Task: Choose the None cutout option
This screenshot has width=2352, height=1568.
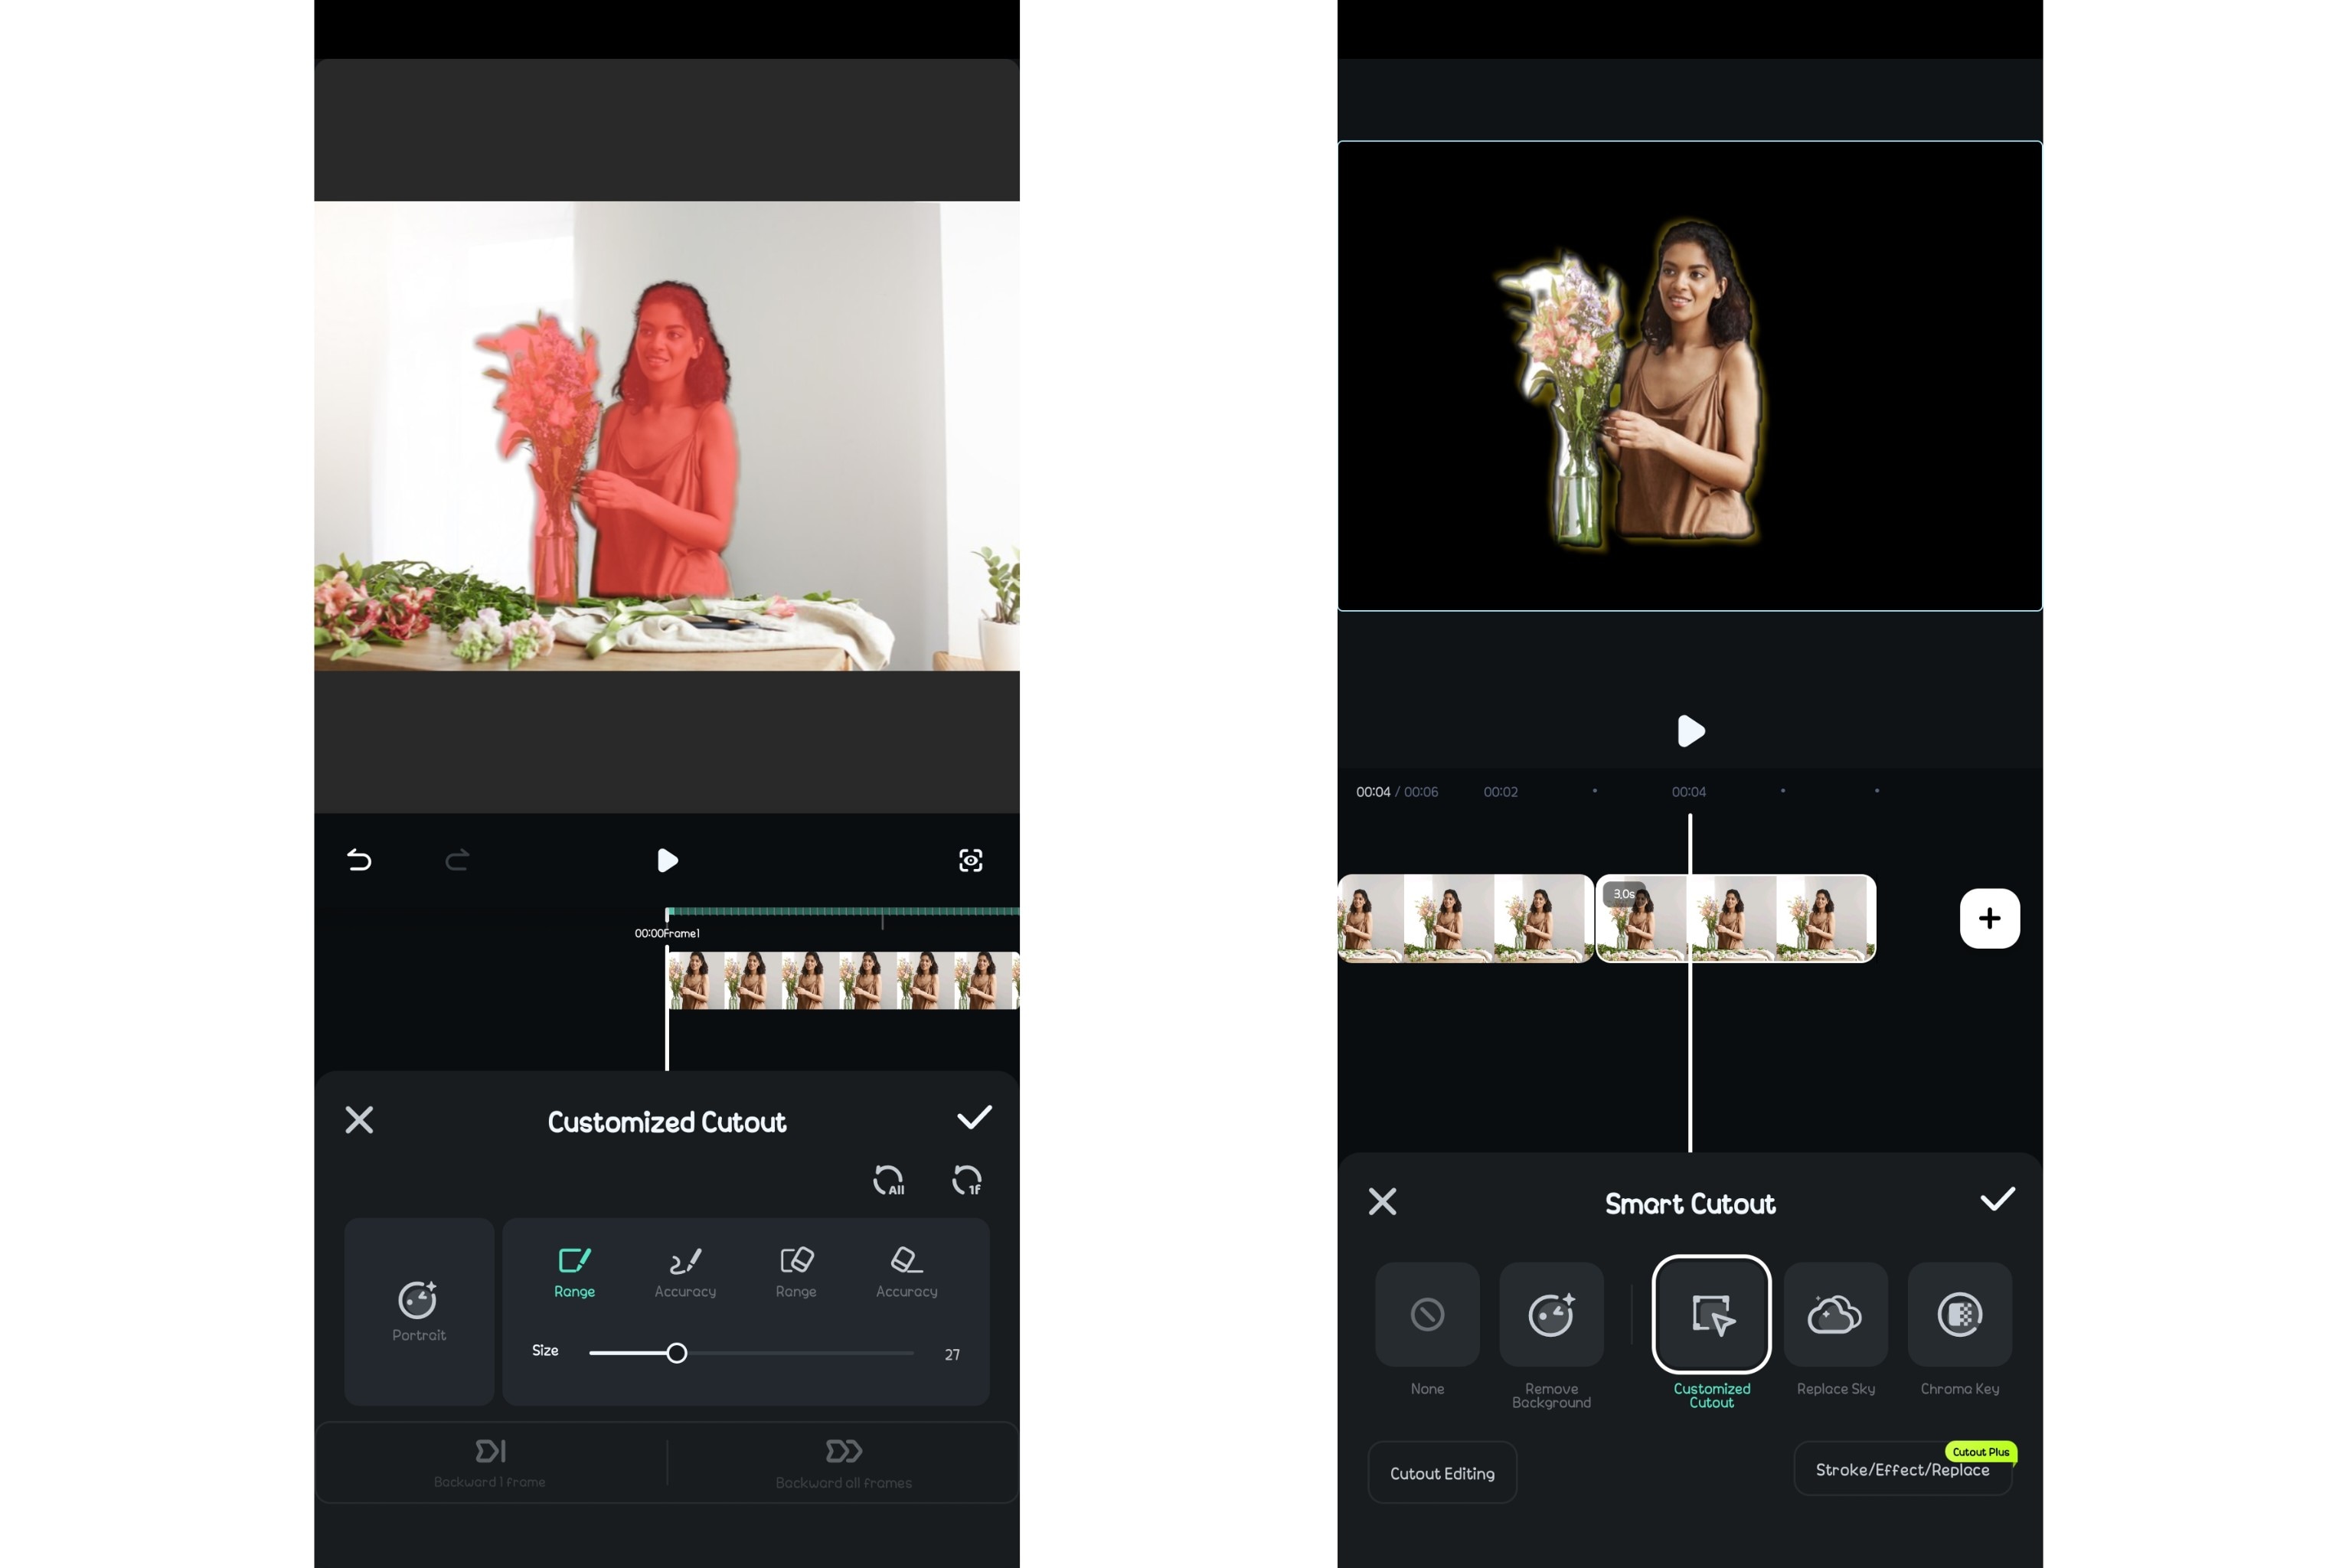Action: click(x=1427, y=1314)
